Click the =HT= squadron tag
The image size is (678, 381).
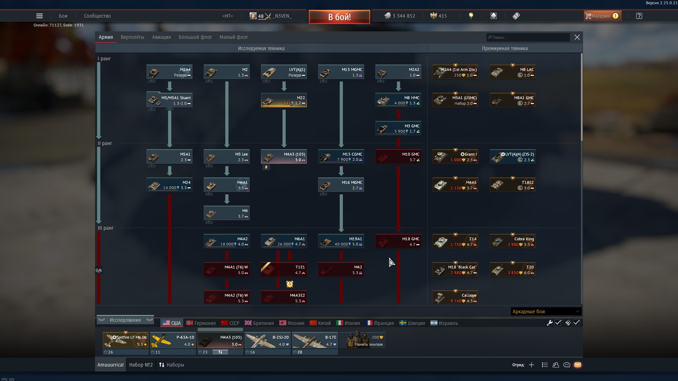(x=227, y=16)
